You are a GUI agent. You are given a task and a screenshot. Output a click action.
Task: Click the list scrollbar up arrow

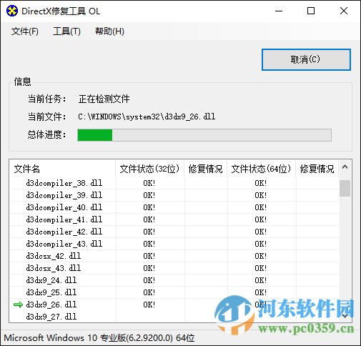click(345, 167)
